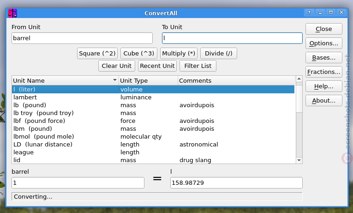This screenshot has height=213, width=353.
Task: Select the lambert unit row
Action: point(153,97)
